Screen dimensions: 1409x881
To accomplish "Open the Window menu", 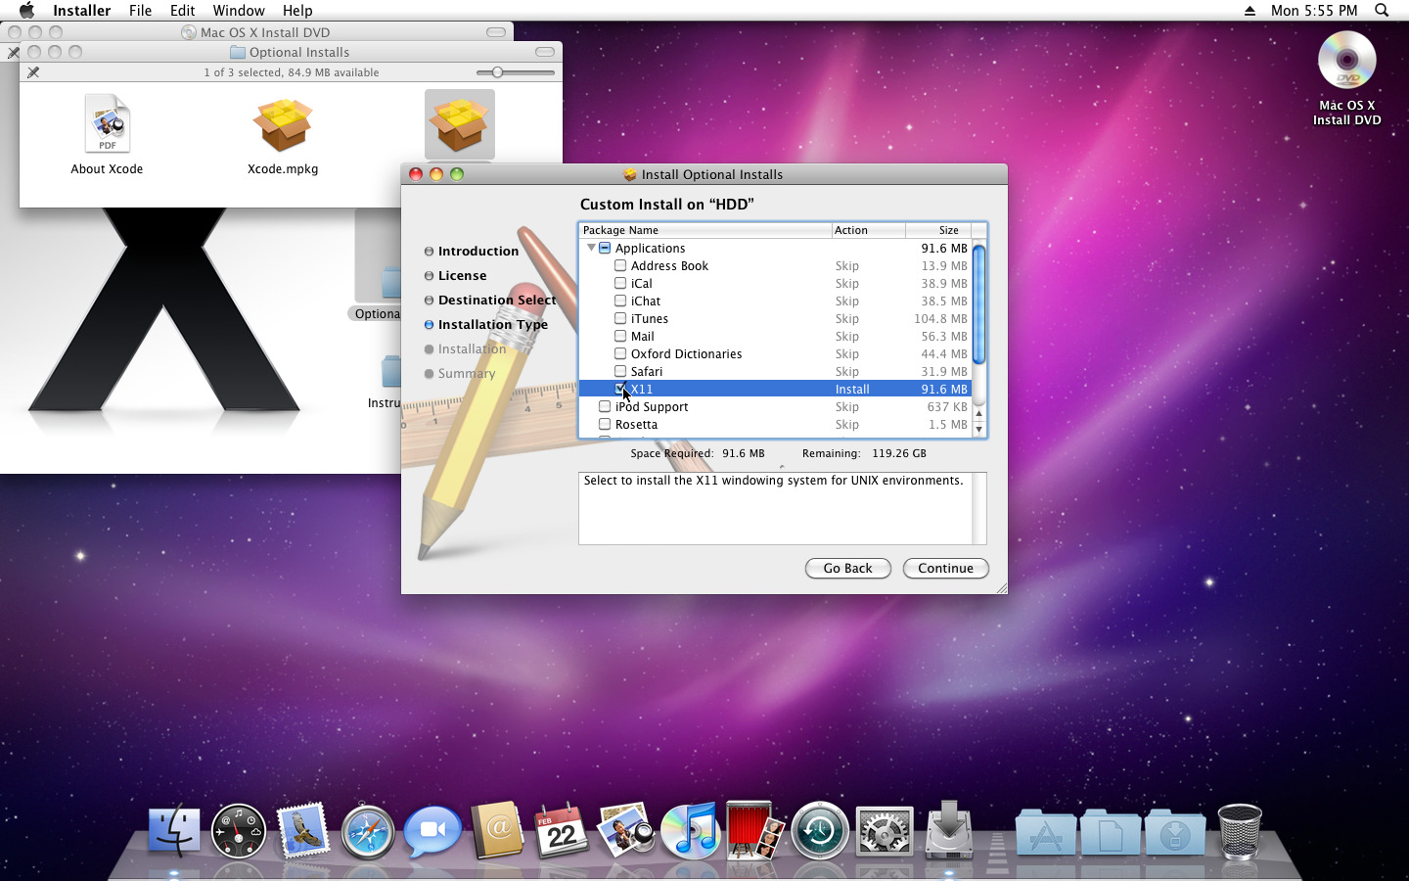I will click(239, 11).
